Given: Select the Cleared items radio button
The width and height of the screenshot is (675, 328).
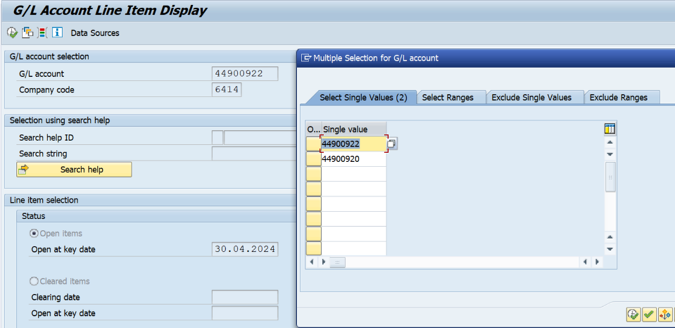Looking at the screenshot, I should point(35,281).
